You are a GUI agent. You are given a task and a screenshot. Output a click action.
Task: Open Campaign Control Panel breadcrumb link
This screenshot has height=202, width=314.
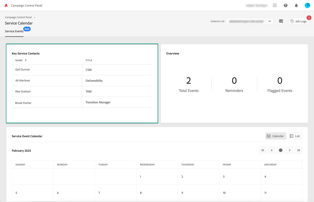click(18, 17)
